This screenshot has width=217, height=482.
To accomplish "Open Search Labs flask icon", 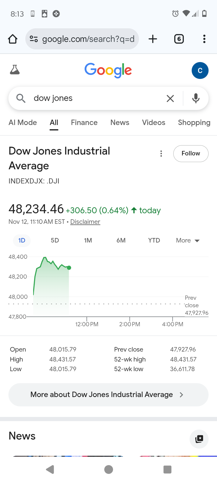I will (x=15, y=70).
